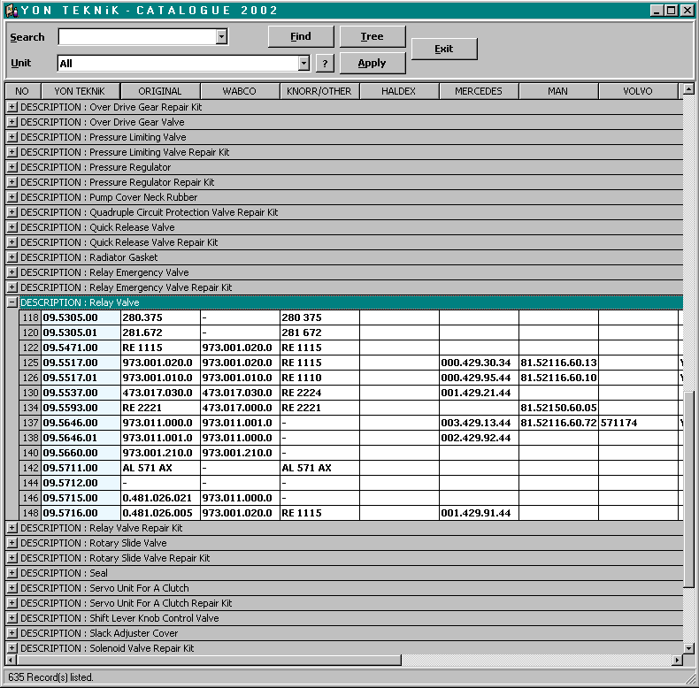The height and width of the screenshot is (688, 699).
Task: Click the horizontal scrollbar right arrow
Action: click(x=677, y=660)
